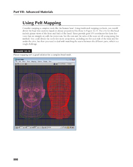Click the UV coordinate display icon
The height and width of the screenshot is (167, 133).
[57, 64]
